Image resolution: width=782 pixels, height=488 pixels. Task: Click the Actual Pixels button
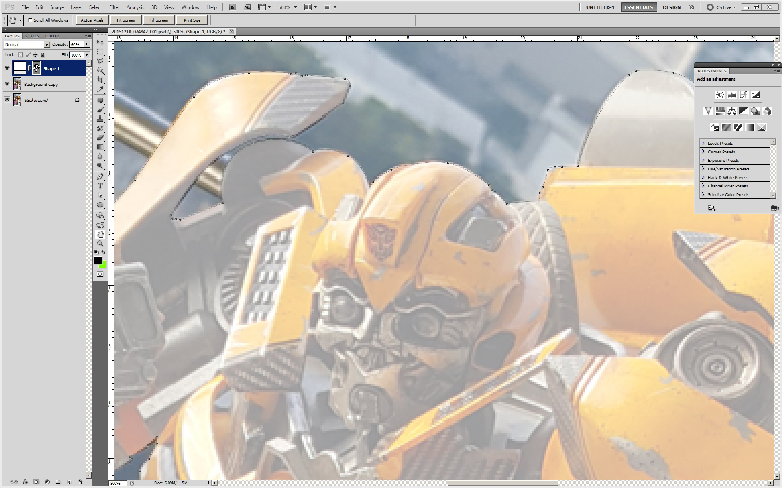tap(92, 20)
